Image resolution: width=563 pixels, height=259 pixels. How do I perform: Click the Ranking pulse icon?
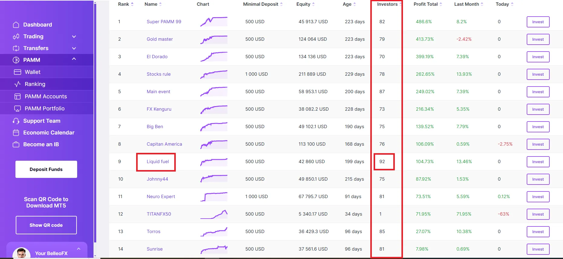tap(18, 84)
